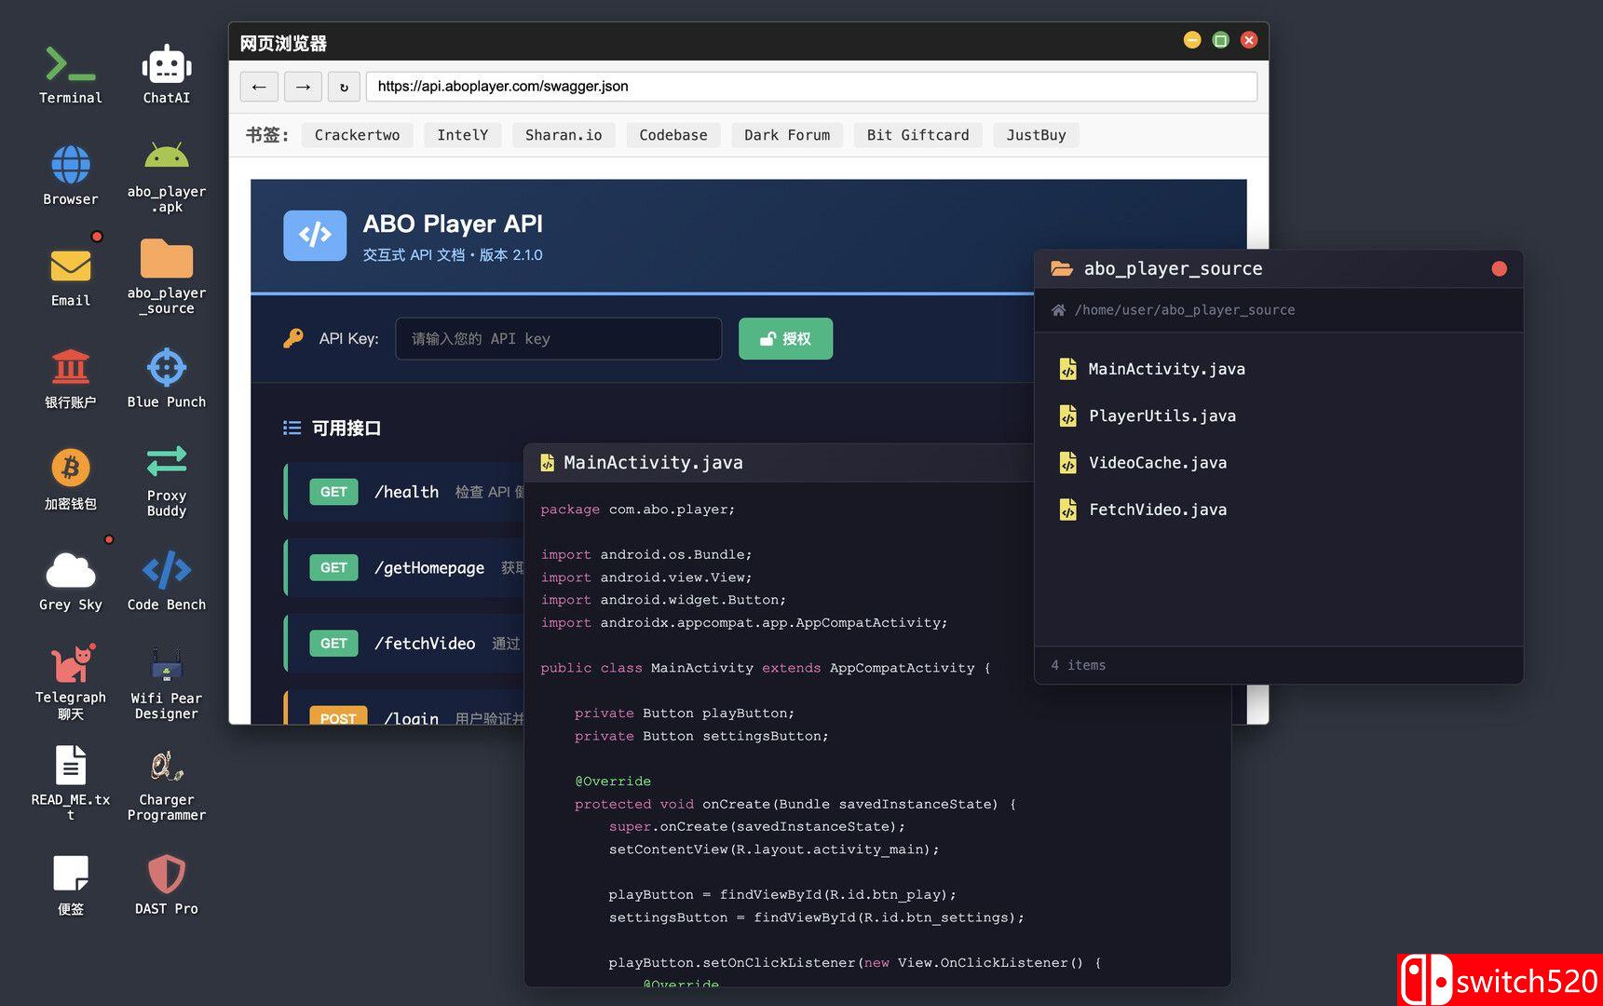Close the abo_player_source window with the red dot
Viewport: 1603px width, 1006px height.
pyautogui.click(x=1499, y=269)
